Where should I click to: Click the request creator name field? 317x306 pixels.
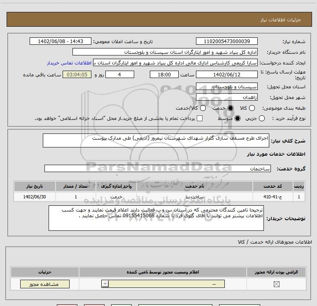point(175,63)
